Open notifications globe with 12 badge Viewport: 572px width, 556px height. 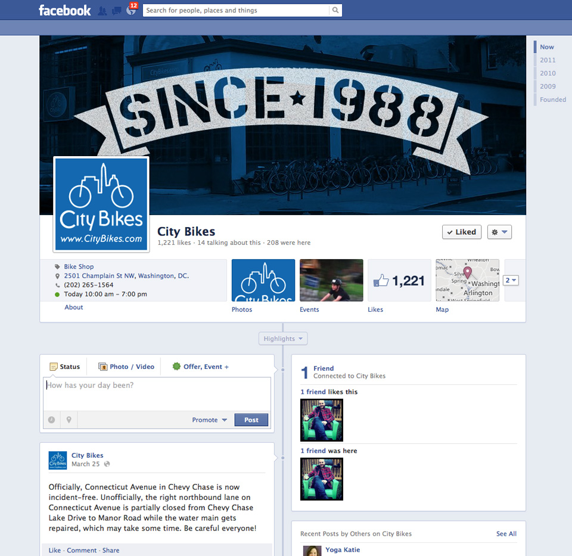131,10
